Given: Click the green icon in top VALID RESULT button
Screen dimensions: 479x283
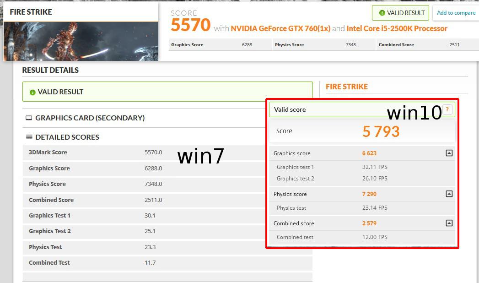Looking at the screenshot, I should [x=382, y=13].
